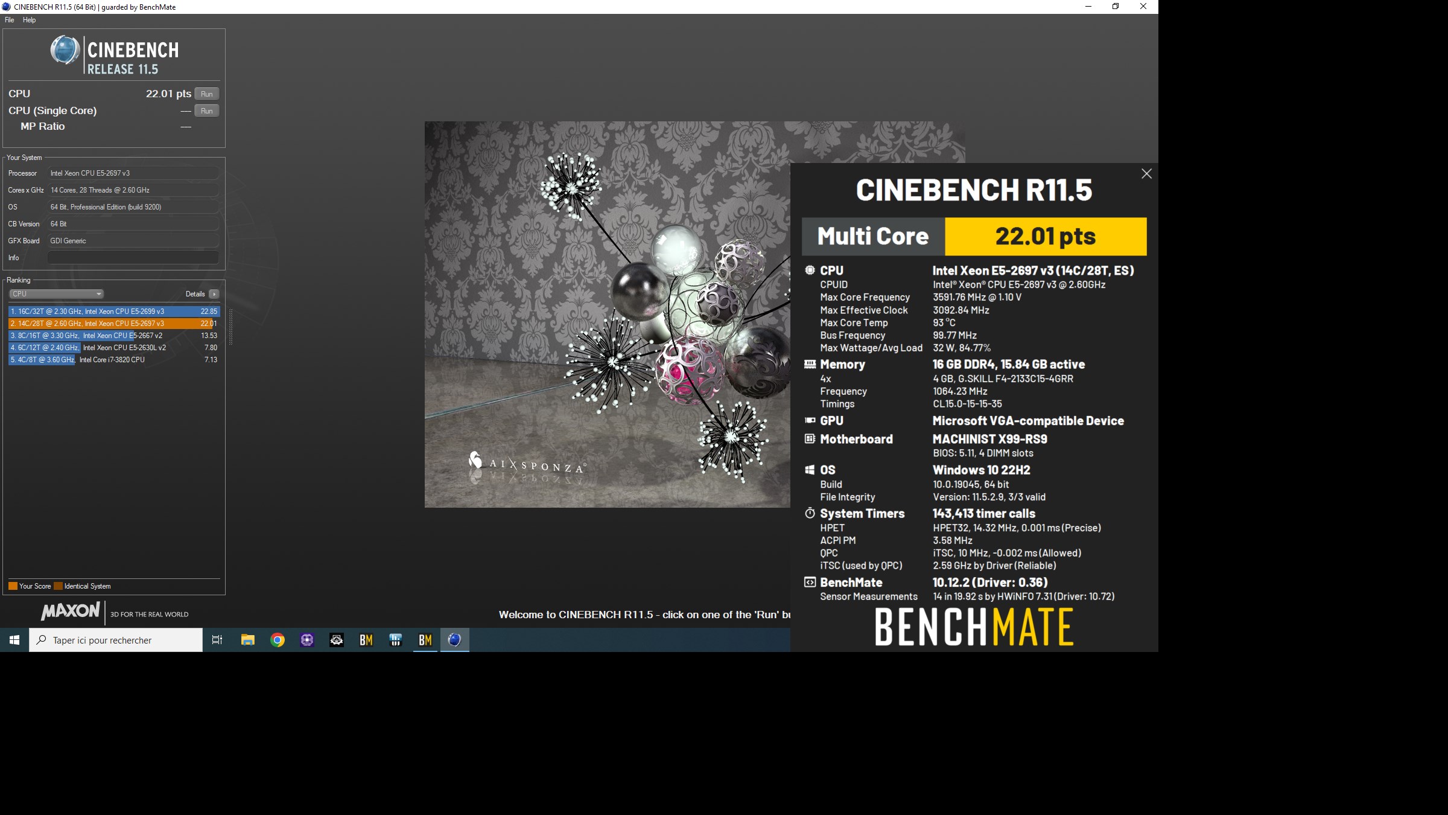
Task: Click the 143,413 timer calls text
Action: click(984, 514)
